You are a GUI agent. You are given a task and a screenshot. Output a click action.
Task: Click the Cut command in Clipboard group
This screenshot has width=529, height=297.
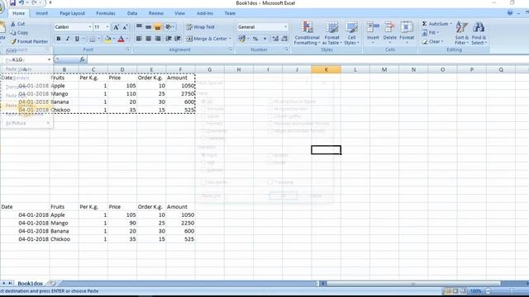18,24
